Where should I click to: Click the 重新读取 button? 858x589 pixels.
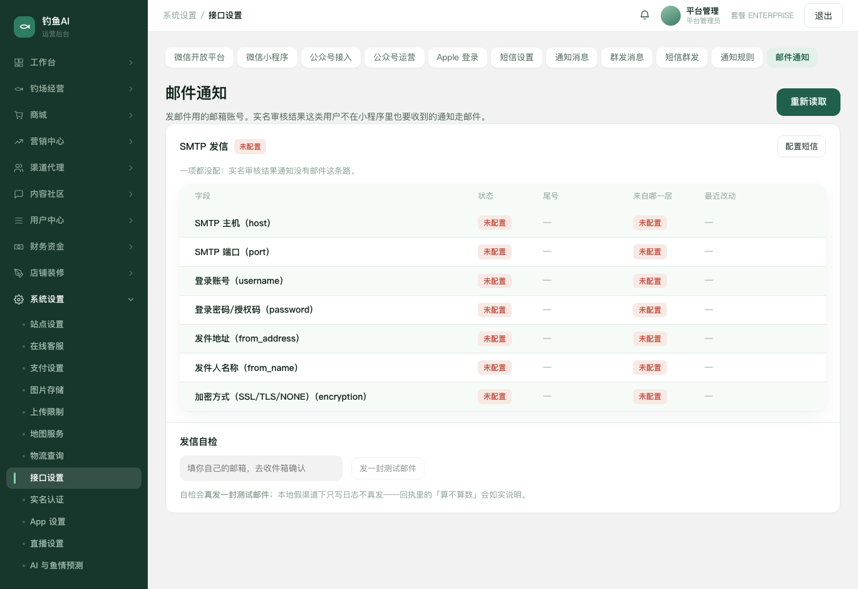[x=809, y=102]
